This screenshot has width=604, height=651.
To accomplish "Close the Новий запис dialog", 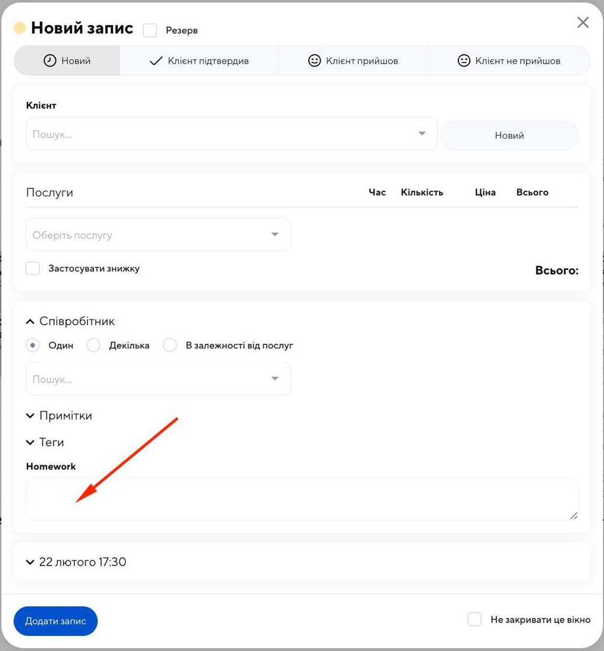I will click(x=582, y=23).
